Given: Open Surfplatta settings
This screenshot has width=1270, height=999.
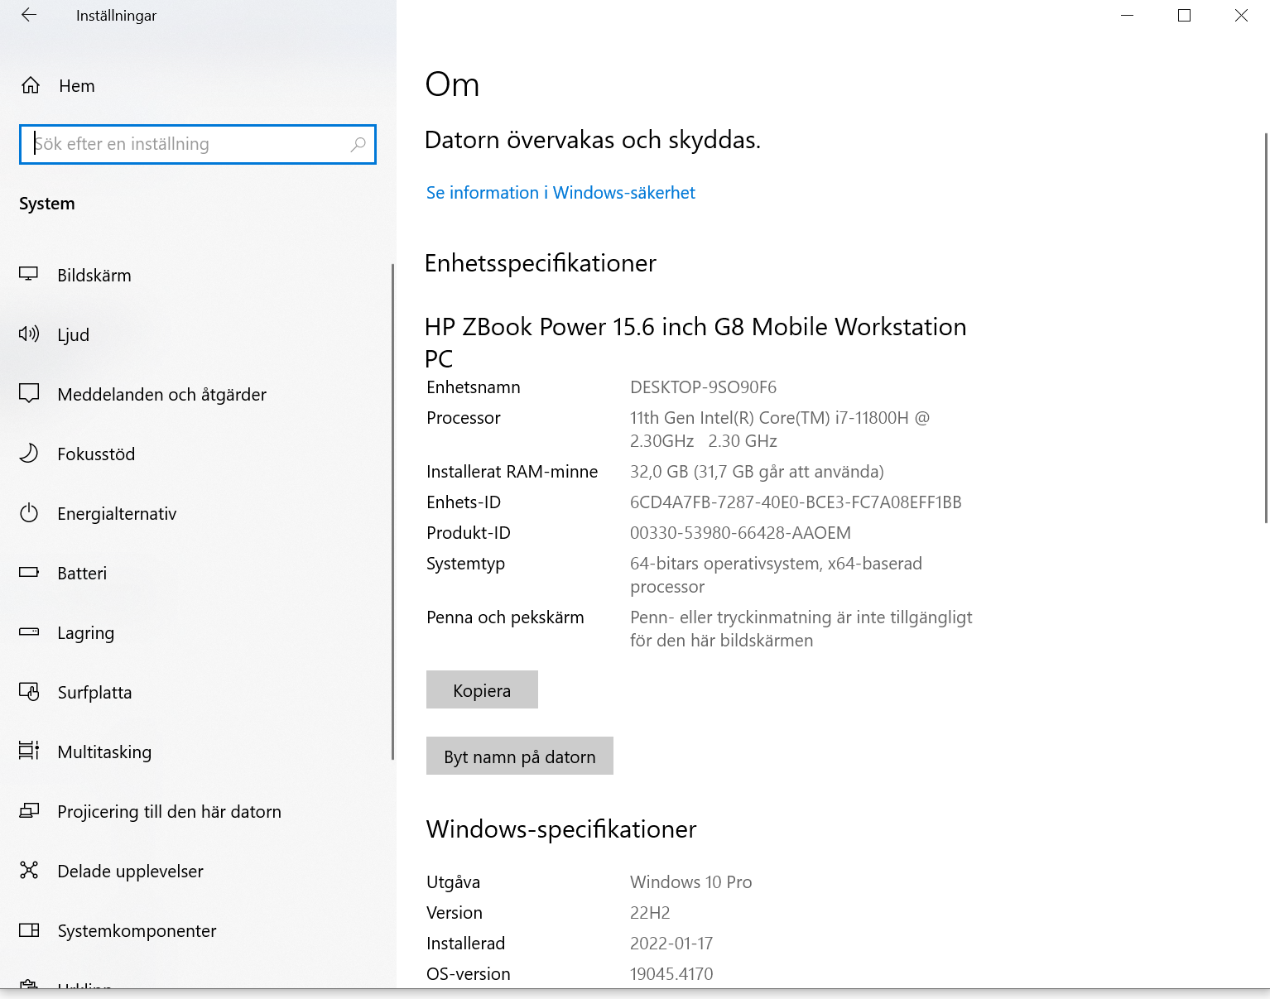Looking at the screenshot, I should point(94,693).
